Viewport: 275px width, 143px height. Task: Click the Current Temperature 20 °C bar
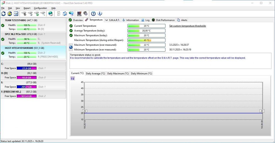[147, 26]
